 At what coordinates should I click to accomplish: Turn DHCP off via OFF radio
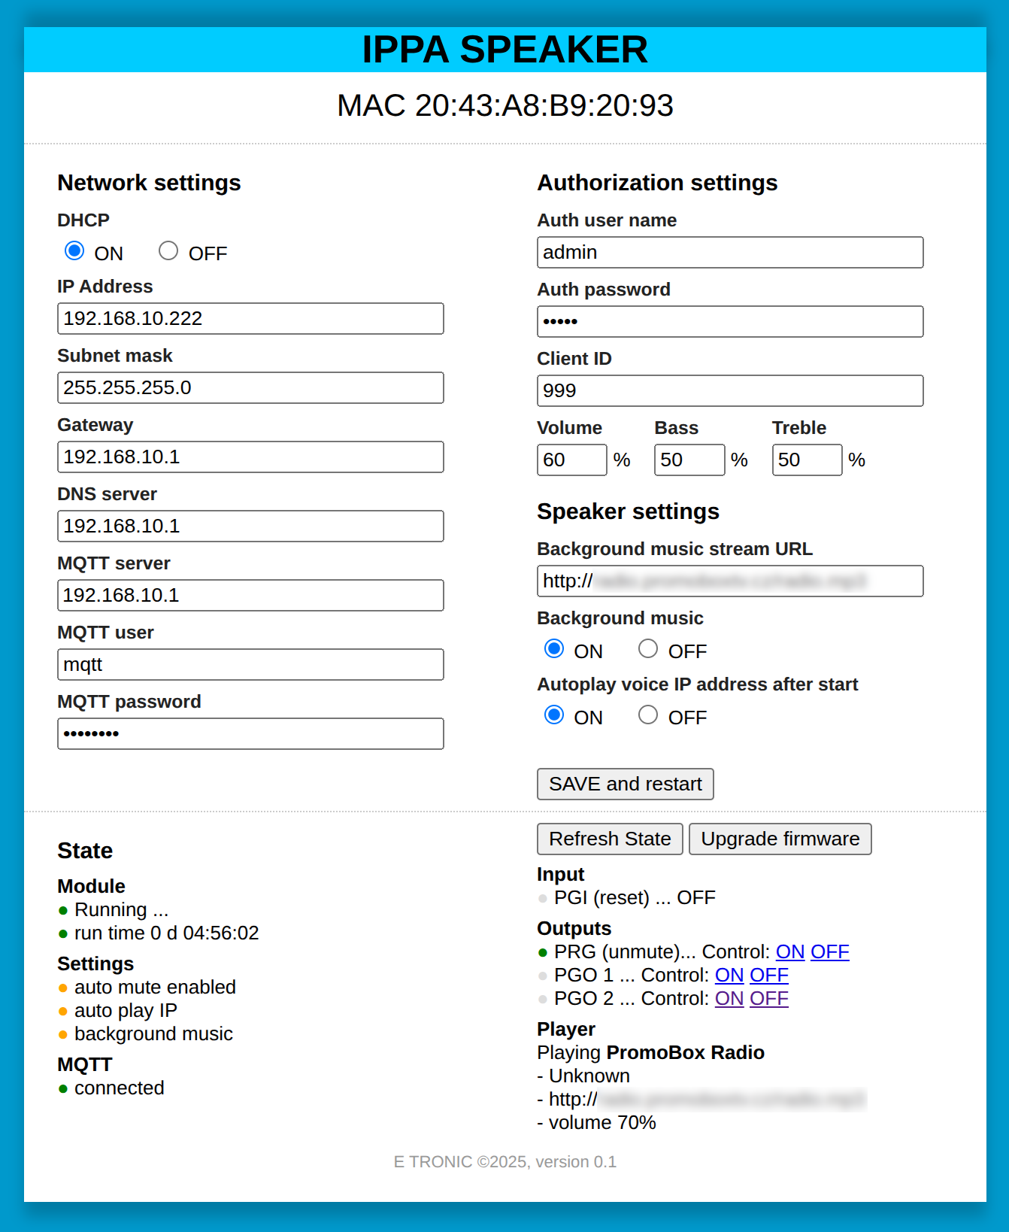click(168, 251)
